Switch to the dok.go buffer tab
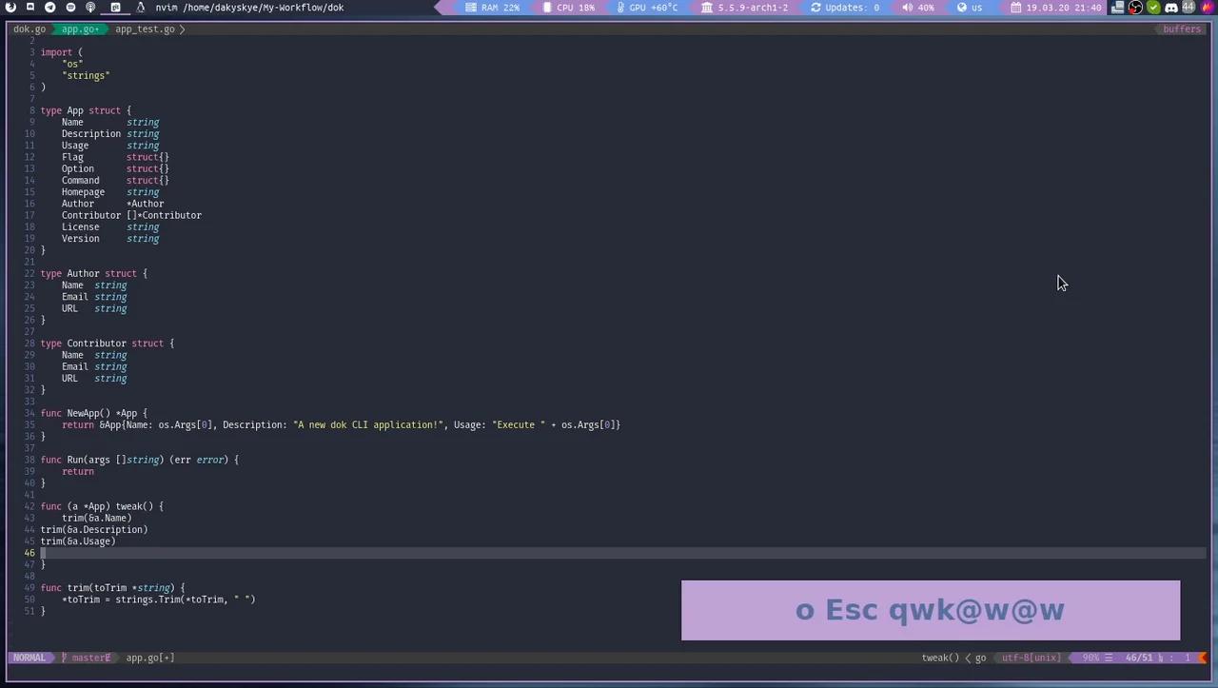Viewport: 1218px width, 688px height. click(x=29, y=29)
